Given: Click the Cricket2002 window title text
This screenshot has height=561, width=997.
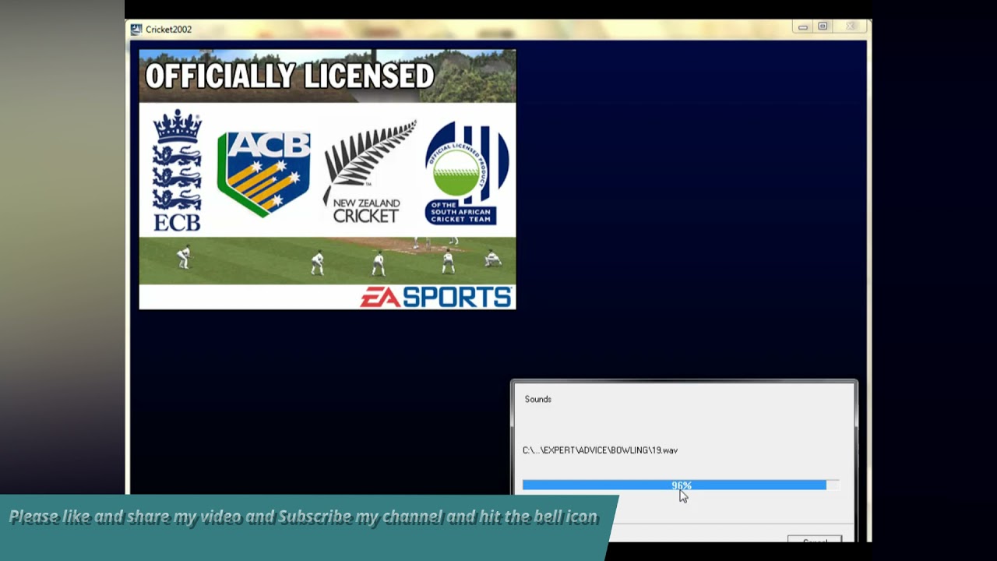Looking at the screenshot, I should [168, 30].
